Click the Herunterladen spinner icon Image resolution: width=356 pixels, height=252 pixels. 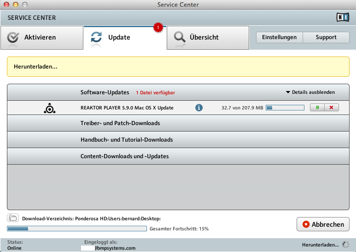click(345, 245)
